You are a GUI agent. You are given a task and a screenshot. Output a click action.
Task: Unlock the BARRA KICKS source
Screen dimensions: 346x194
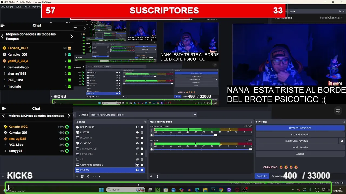pos(142,127)
